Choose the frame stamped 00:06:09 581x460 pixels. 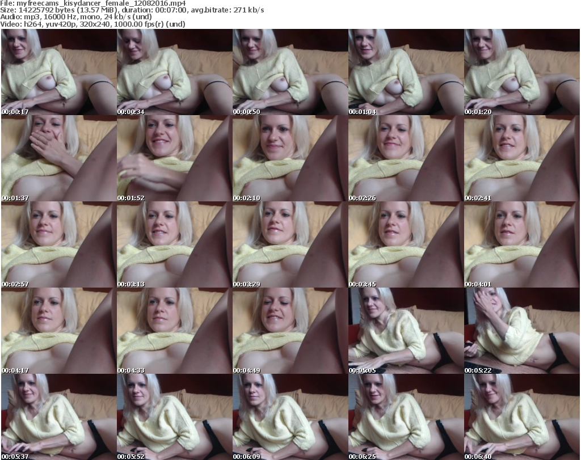coord(290,417)
